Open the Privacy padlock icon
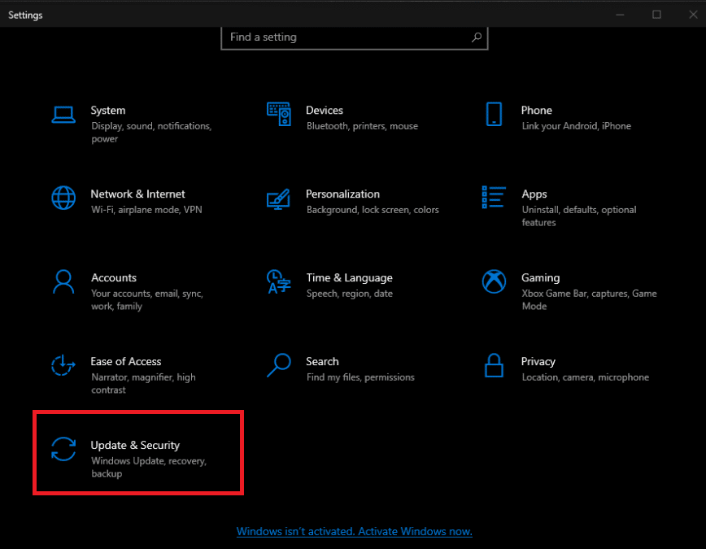The height and width of the screenshot is (549, 706). click(494, 366)
